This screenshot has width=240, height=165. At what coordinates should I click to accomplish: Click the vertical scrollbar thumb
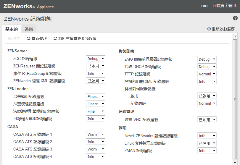[235, 99]
